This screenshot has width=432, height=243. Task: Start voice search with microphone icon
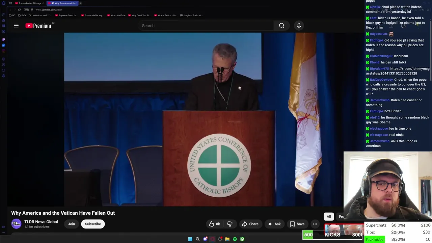(x=299, y=26)
